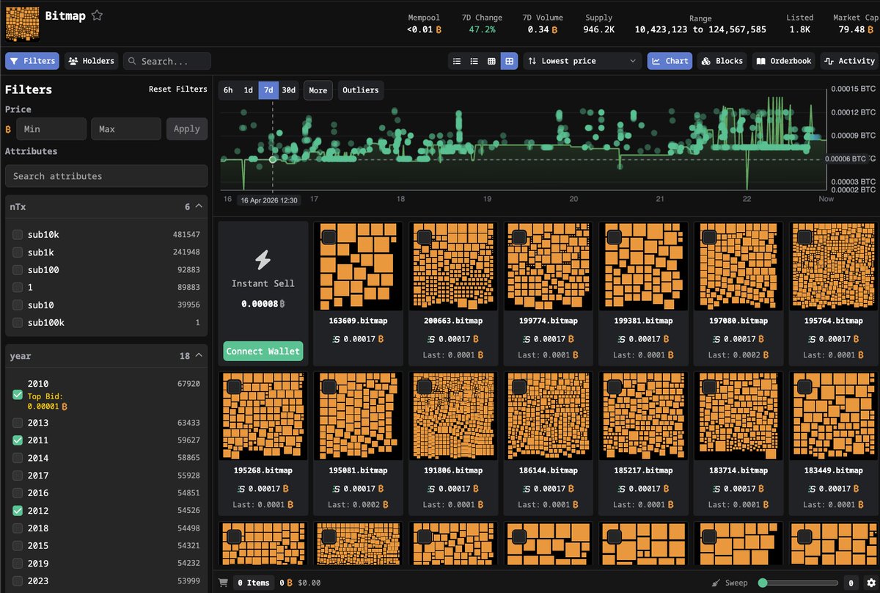Click the sweep count number box
This screenshot has width=880, height=593.
[851, 583]
